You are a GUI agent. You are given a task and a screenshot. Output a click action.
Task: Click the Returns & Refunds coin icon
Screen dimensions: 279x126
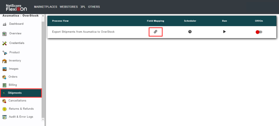click(5, 109)
